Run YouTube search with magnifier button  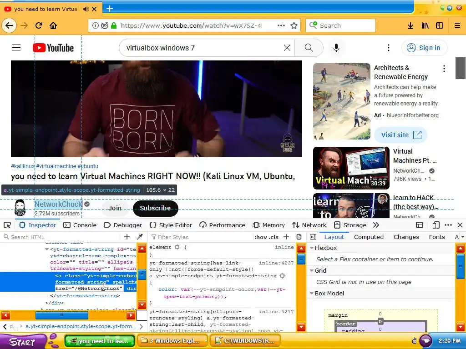point(309,47)
